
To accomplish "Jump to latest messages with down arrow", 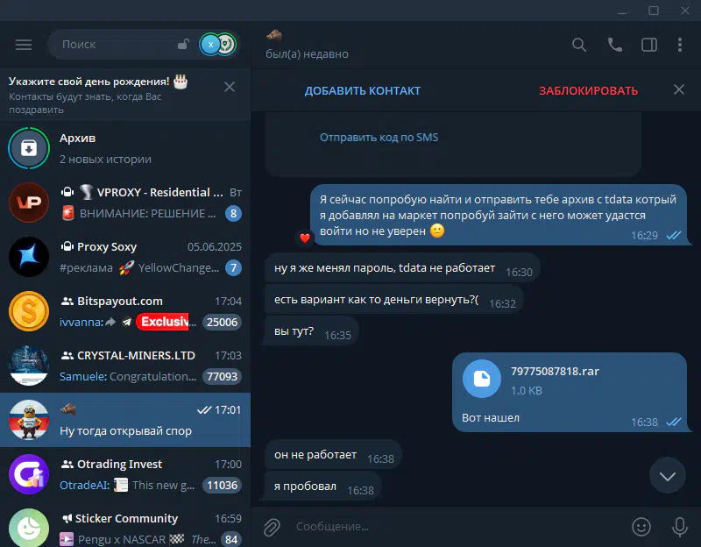I will [668, 476].
